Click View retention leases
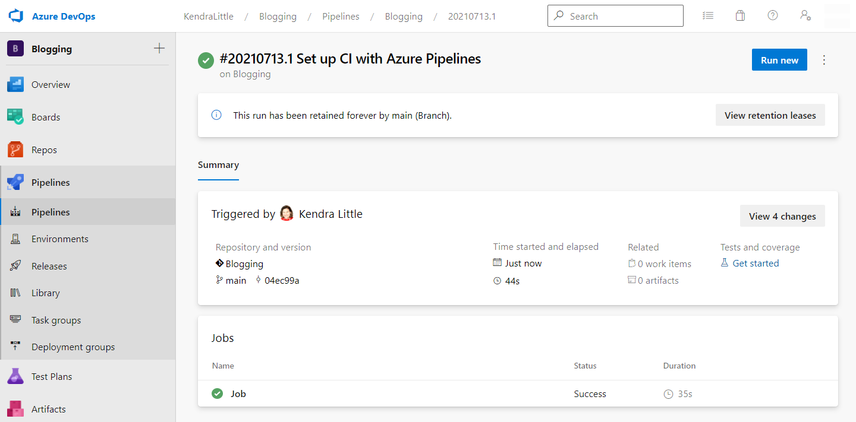The image size is (856, 422). 770,115
